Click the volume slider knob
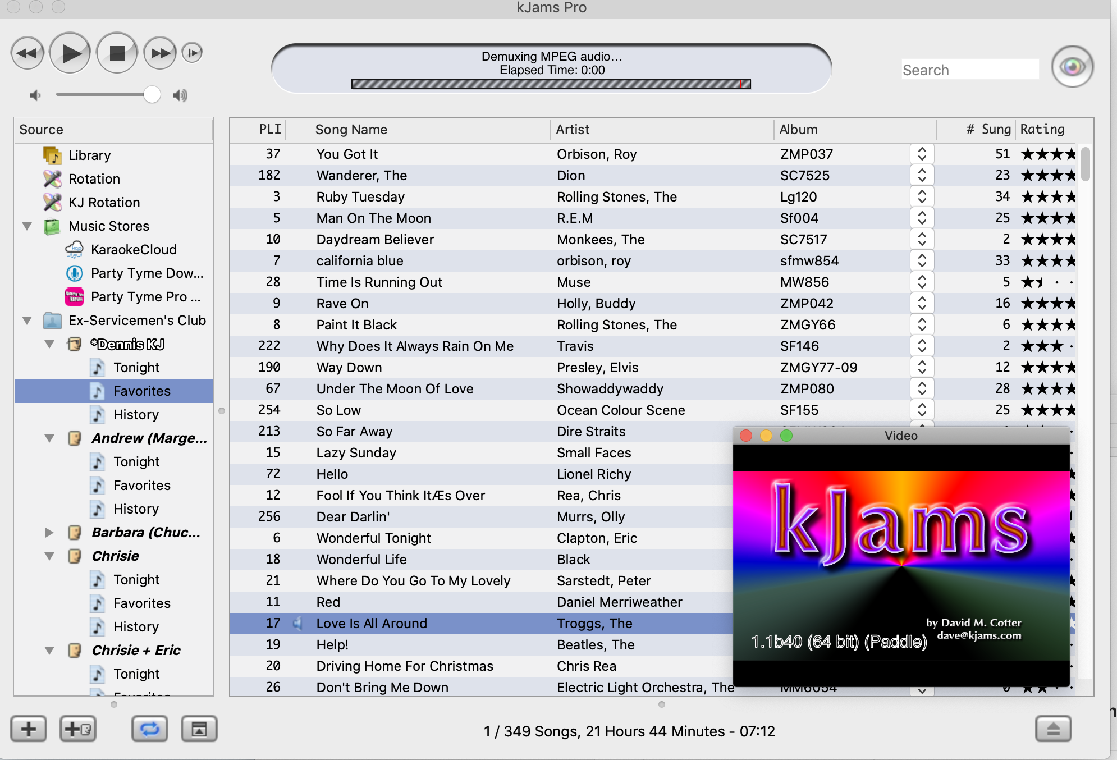The width and height of the screenshot is (1117, 760). (x=152, y=95)
